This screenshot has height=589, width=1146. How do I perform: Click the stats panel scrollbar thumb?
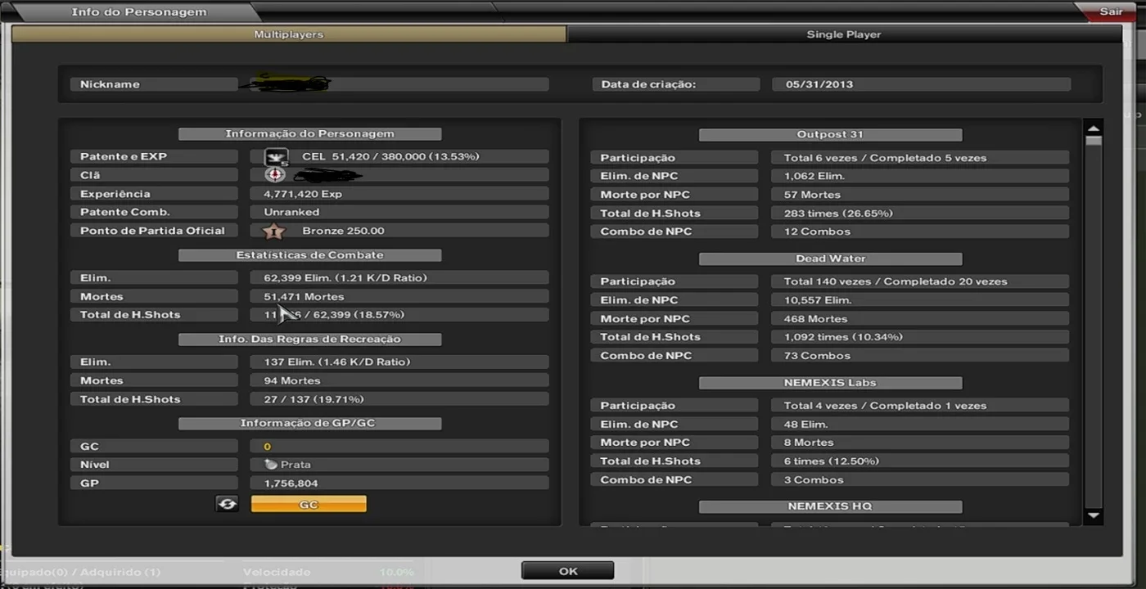(x=1093, y=142)
